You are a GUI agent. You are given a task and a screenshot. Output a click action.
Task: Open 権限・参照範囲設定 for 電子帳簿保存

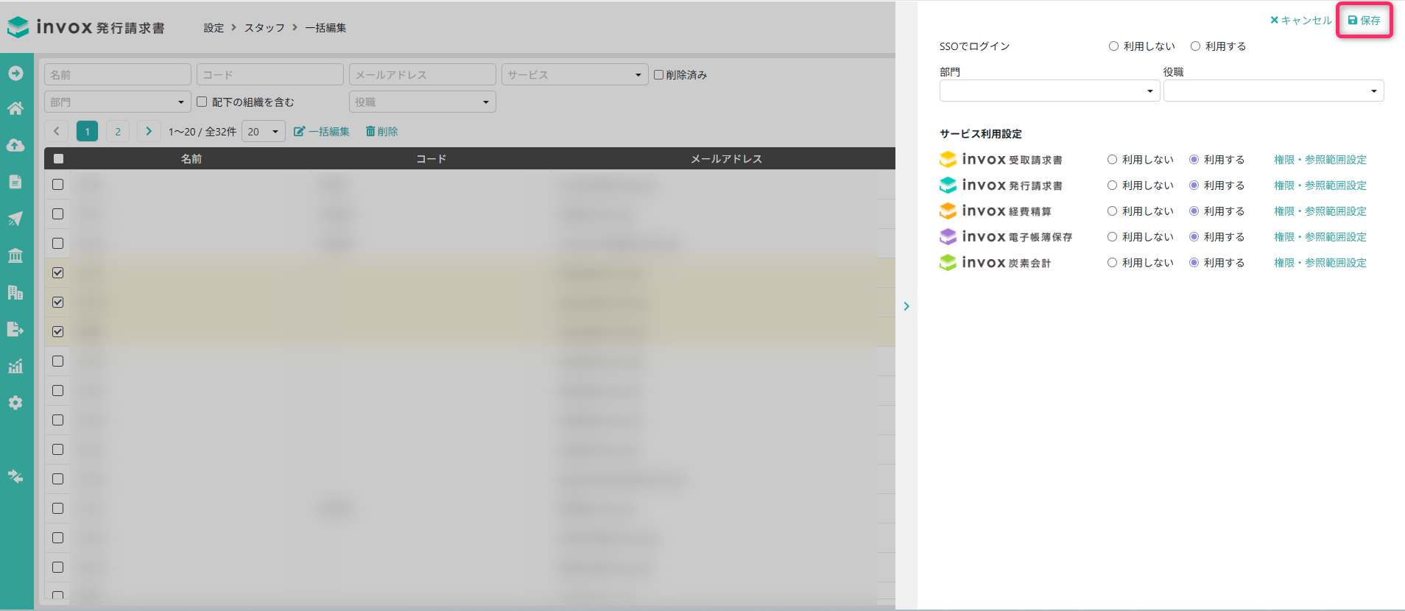pyautogui.click(x=1320, y=237)
